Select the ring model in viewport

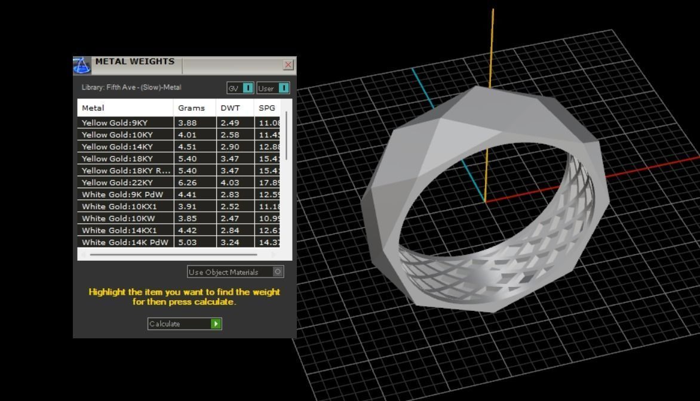pos(484,199)
